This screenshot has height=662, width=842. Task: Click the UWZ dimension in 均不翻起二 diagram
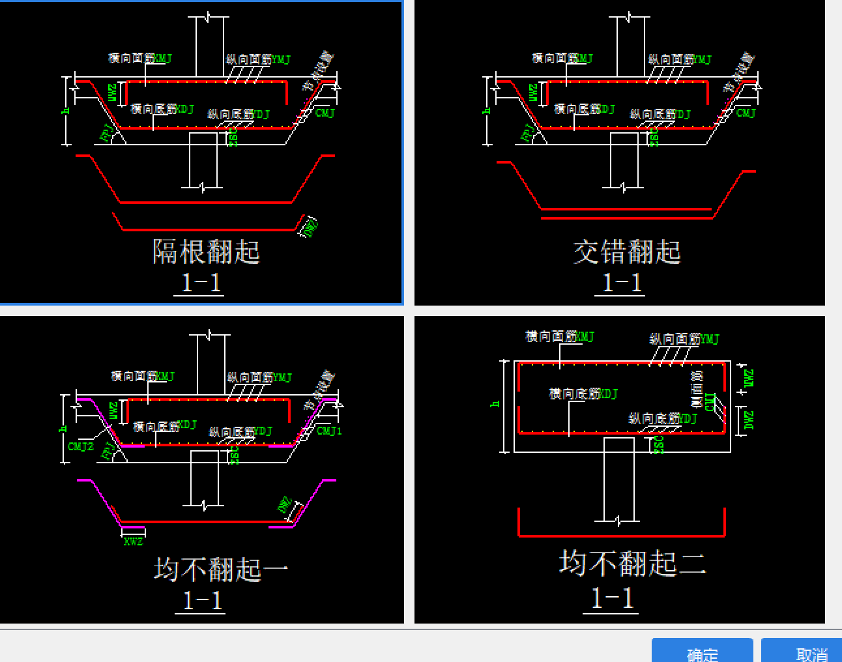point(749,378)
